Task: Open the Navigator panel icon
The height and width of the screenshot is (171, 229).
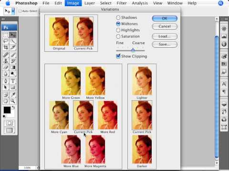Action: [224, 28]
